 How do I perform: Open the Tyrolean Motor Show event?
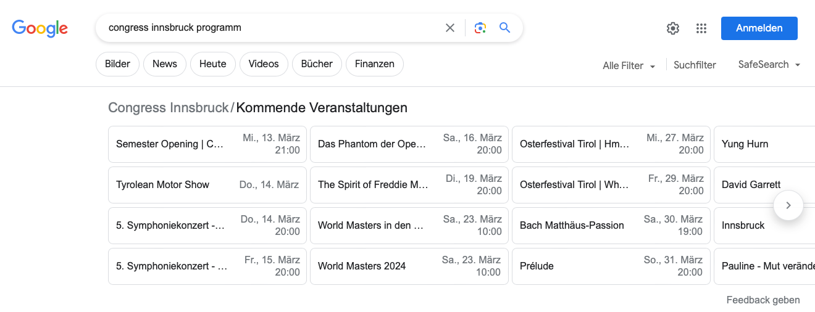pos(207,185)
